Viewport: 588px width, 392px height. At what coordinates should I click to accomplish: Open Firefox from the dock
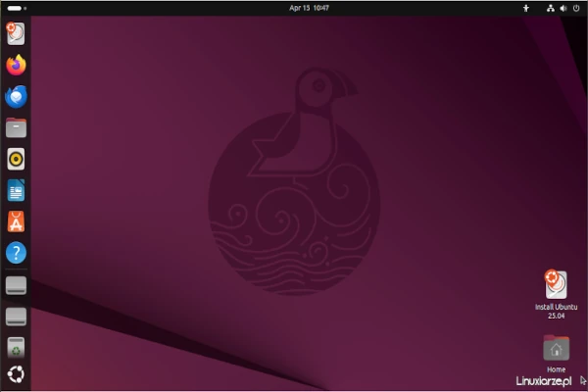coord(16,65)
